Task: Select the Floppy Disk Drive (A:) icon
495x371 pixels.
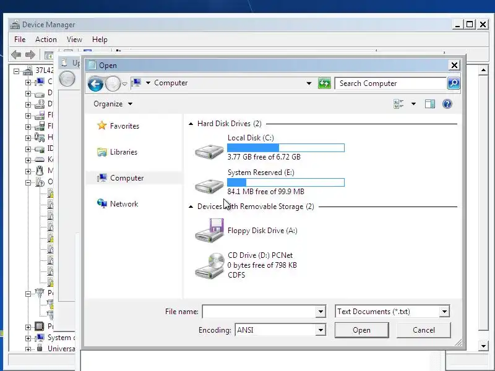Action: pyautogui.click(x=210, y=231)
